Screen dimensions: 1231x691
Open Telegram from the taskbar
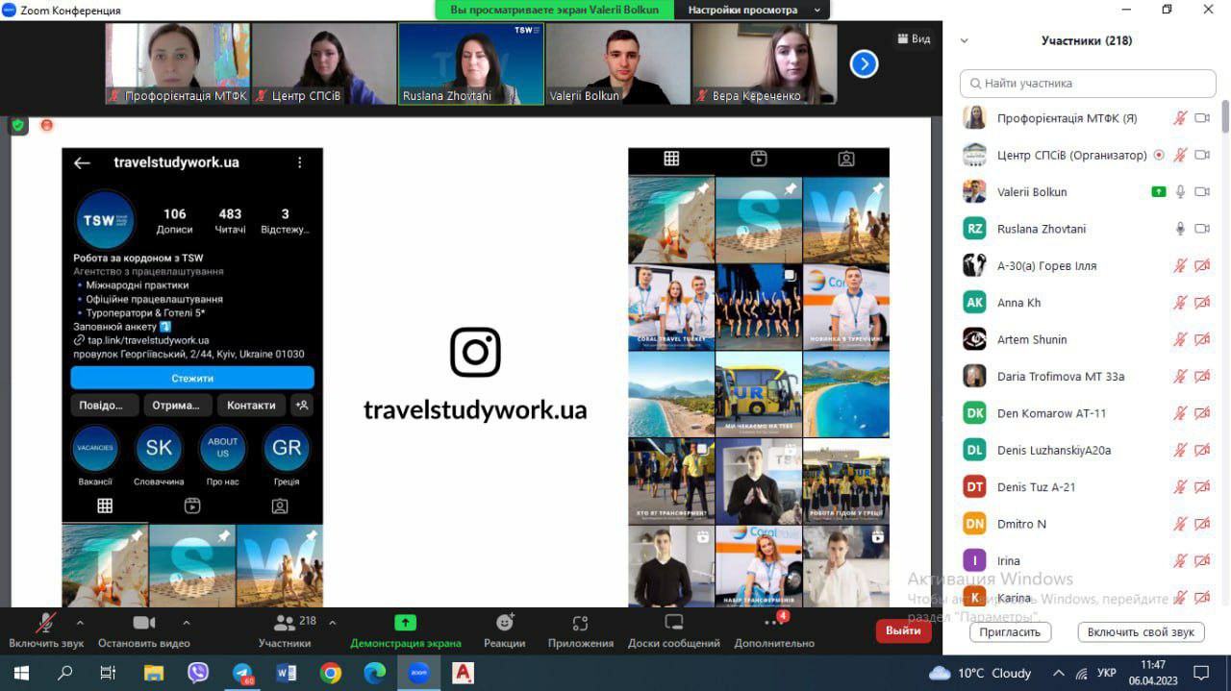coord(242,673)
